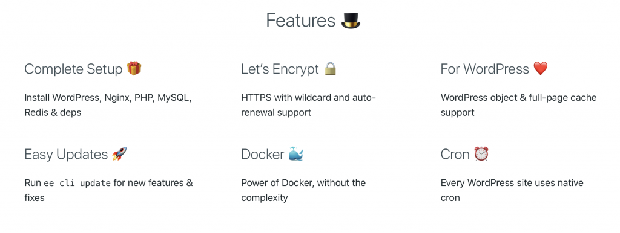Click the Easy Updates heading text
This screenshot has height=233, width=620.
point(66,155)
